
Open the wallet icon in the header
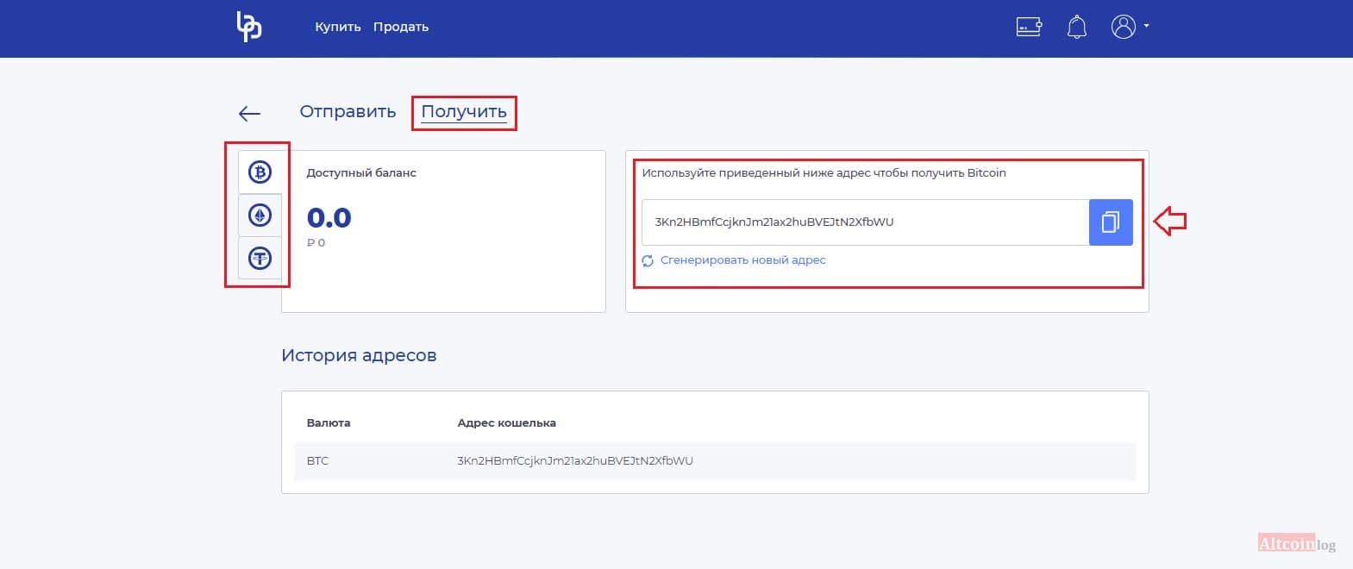click(x=1029, y=27)
